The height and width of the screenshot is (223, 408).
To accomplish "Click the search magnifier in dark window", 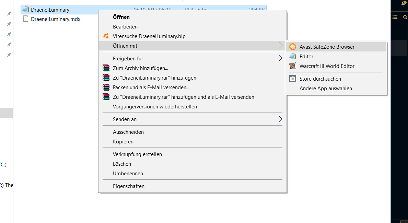I will pos(405,17).
